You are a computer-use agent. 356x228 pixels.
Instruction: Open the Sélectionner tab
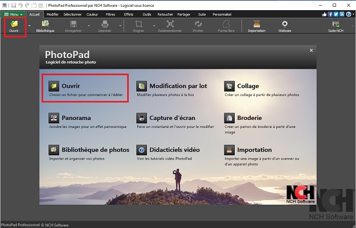(x=72, y=14)
